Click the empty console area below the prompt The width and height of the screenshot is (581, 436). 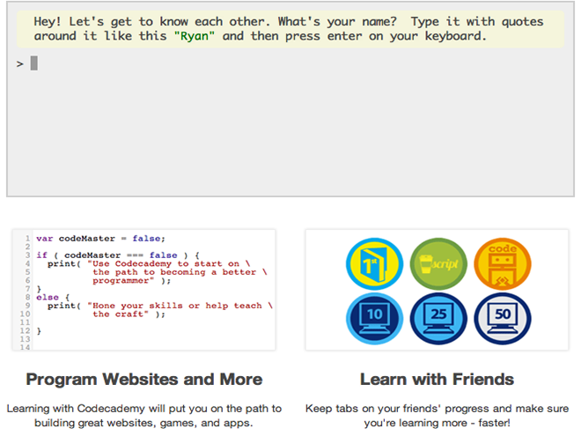[289, 132]
